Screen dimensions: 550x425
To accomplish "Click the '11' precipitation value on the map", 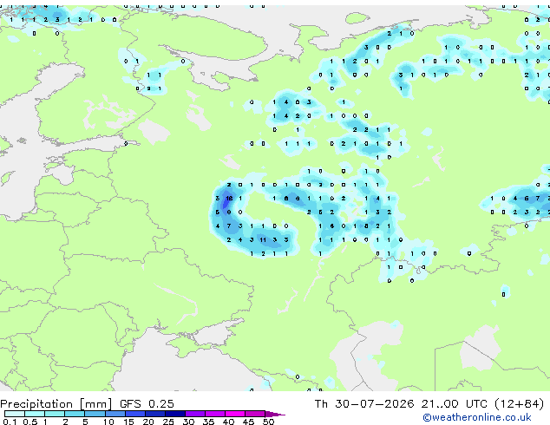I will (x=263, y=240).
